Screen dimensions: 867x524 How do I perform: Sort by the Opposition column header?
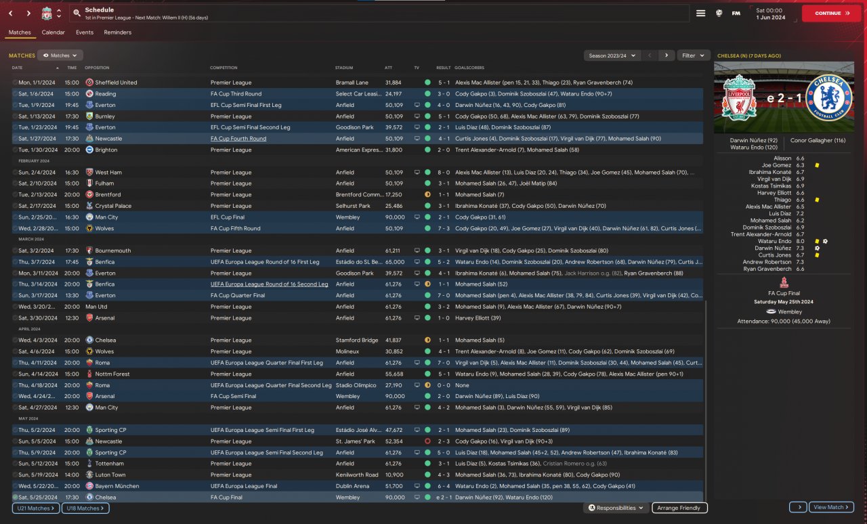97,68
